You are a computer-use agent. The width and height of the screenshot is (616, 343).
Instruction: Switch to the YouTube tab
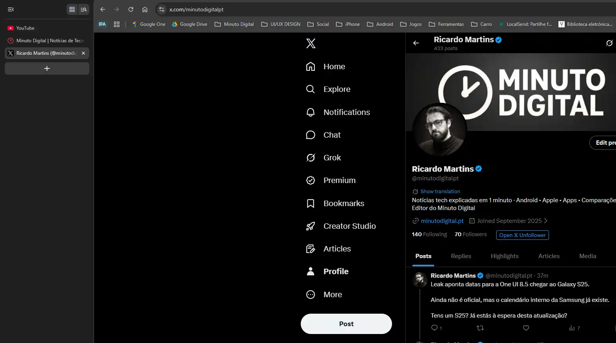[x=47, y=28]
